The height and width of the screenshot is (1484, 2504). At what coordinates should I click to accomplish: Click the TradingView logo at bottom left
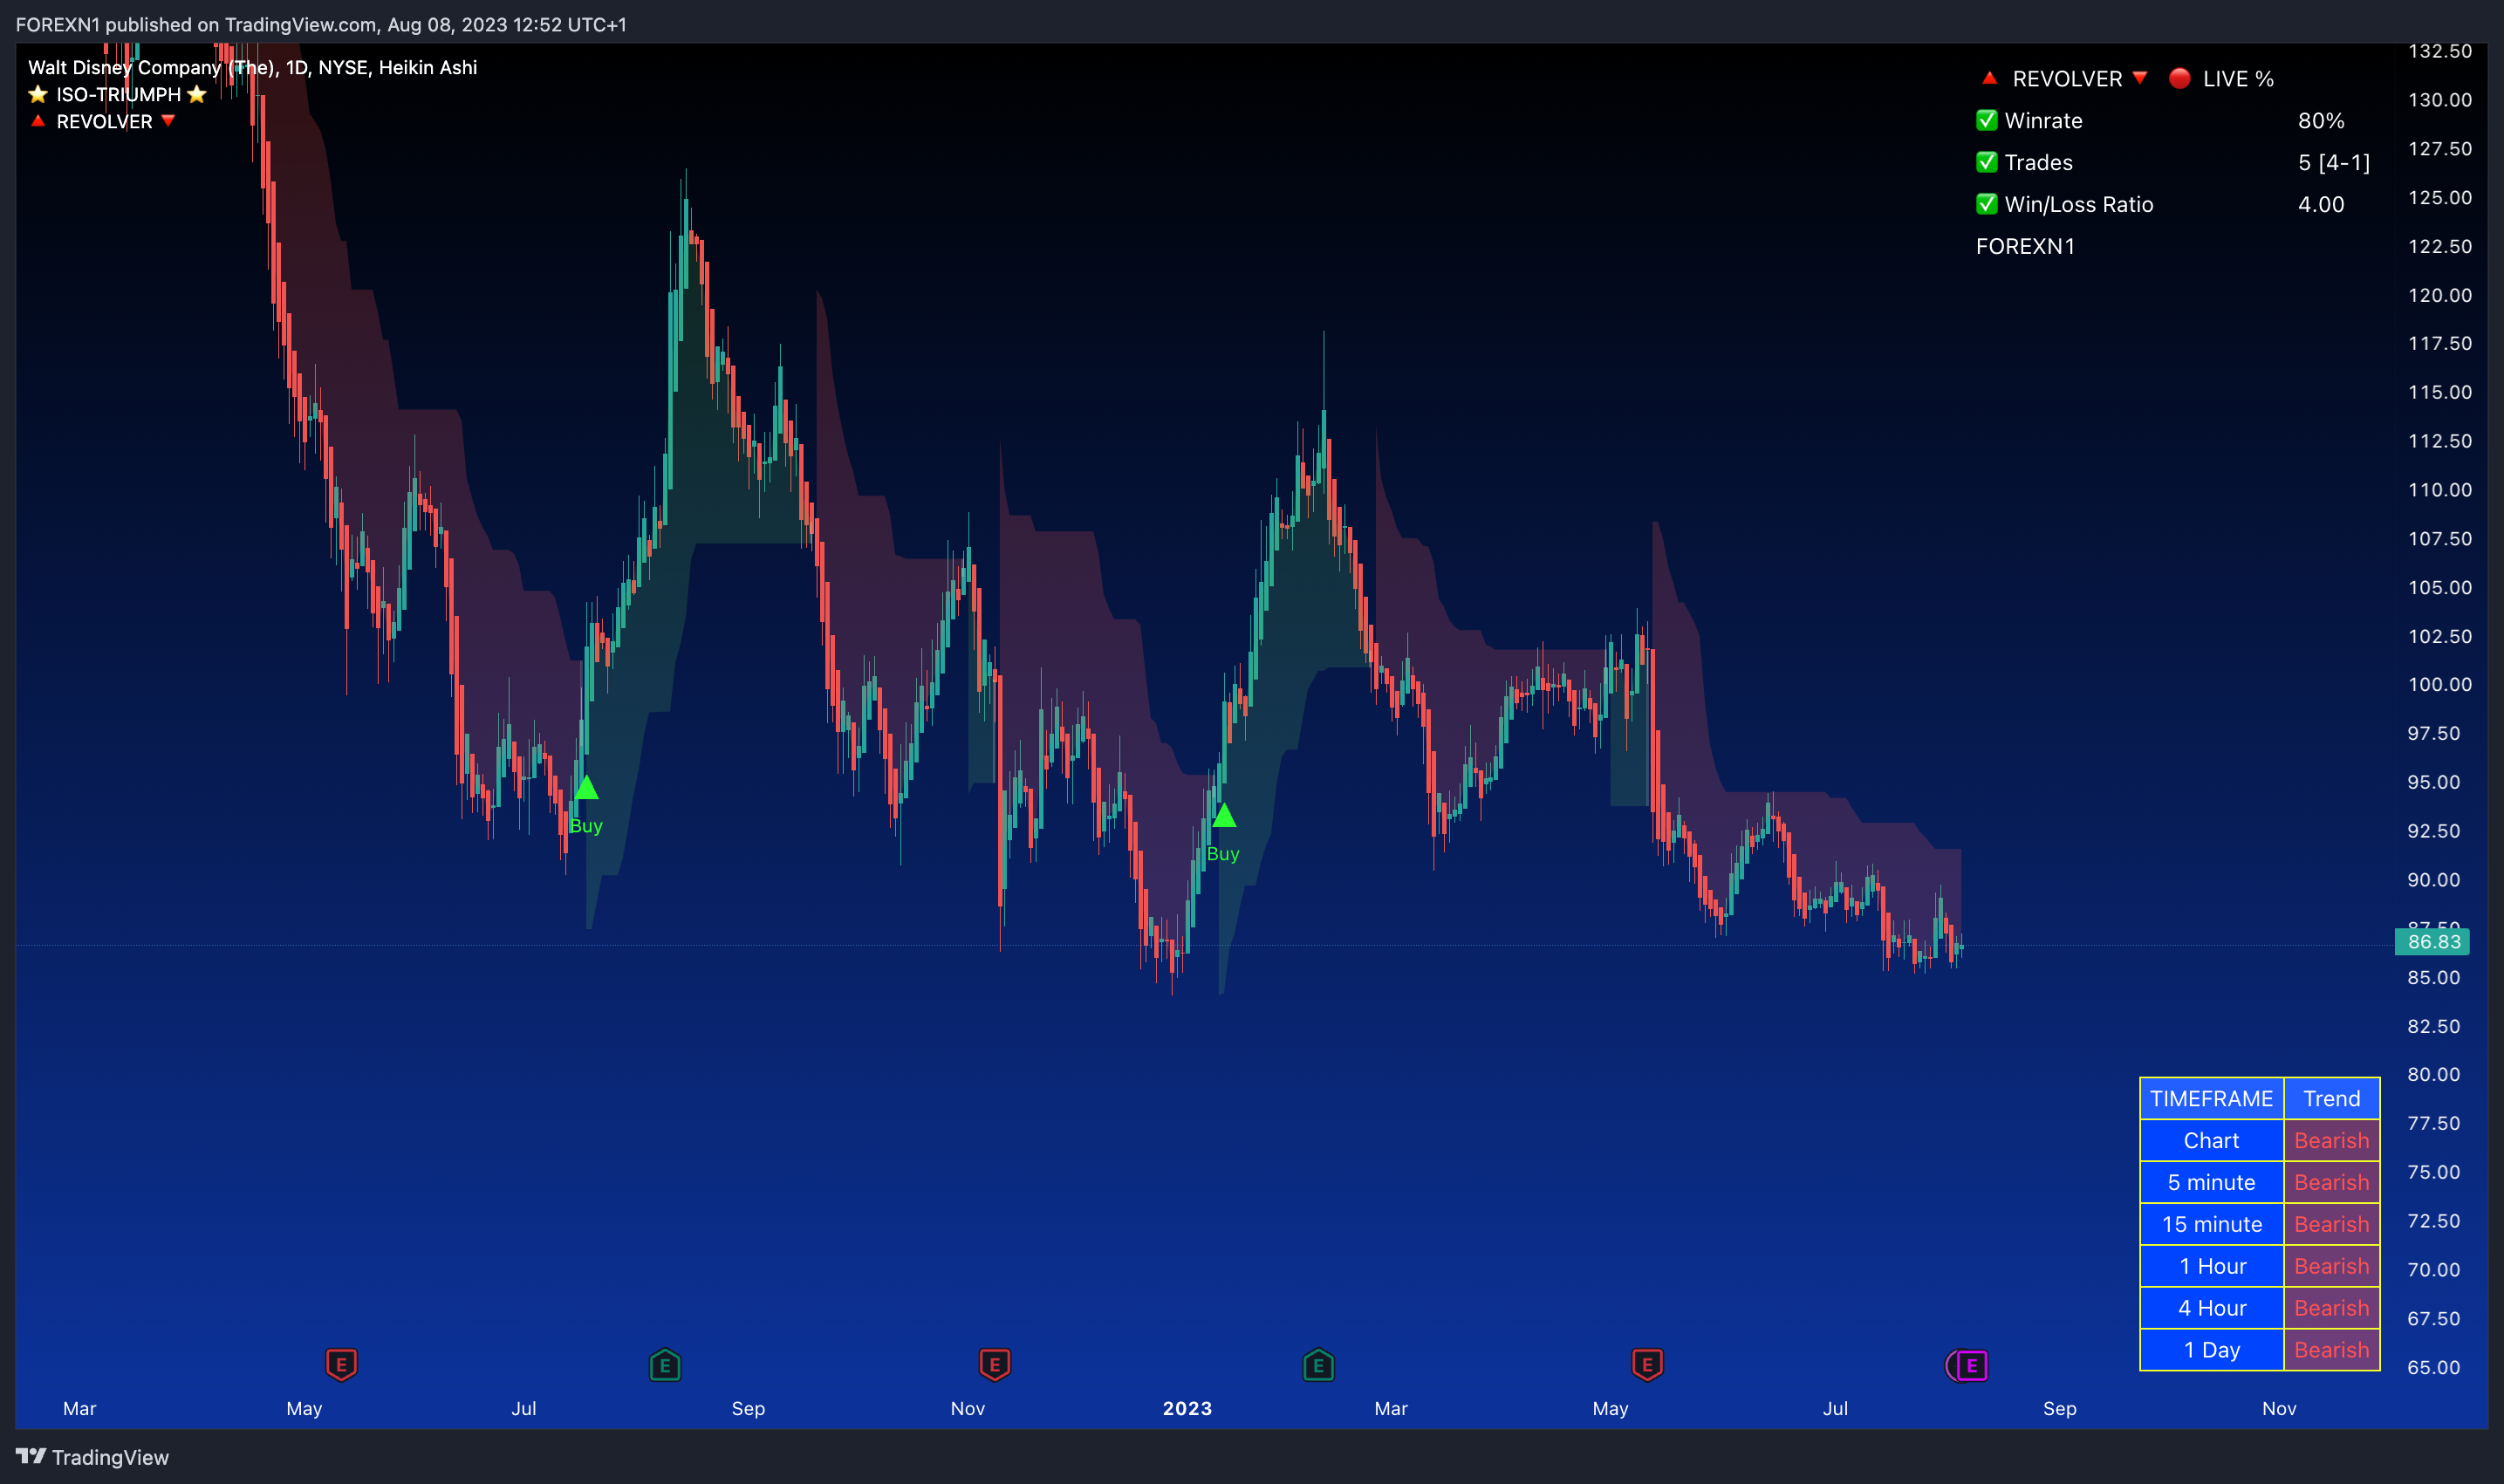(92, 1457)
